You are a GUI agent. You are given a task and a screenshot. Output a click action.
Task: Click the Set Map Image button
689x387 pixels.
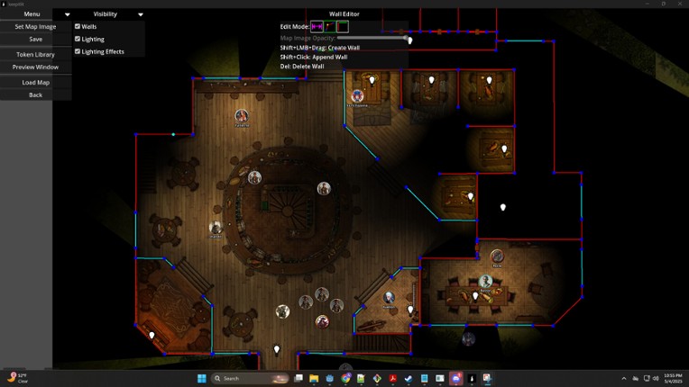click(35, 27)
